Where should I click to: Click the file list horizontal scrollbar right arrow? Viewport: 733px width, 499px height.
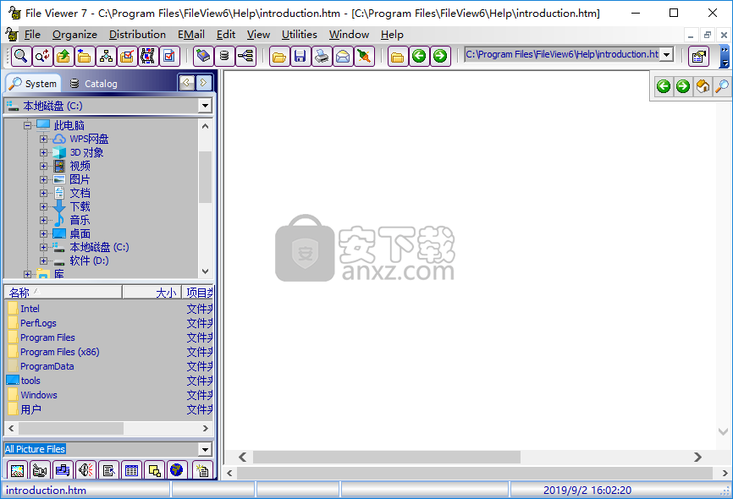(205, 429)
